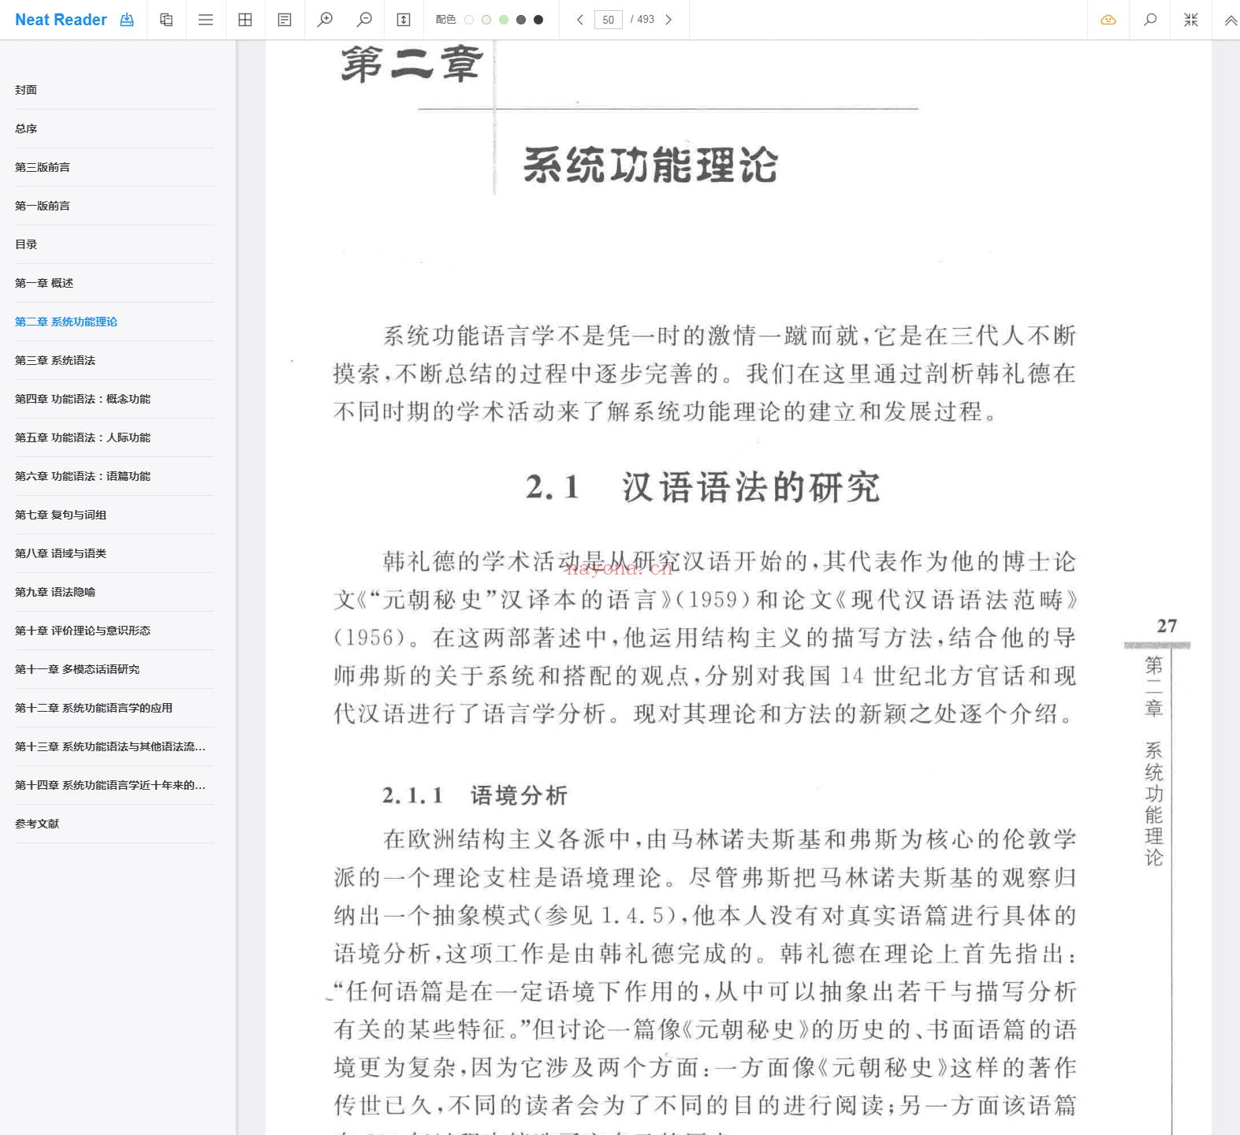1240x1135 pixels.
Task: Open 第十三章 系统功能语法与其他语法流
Action: pos(114,746)
